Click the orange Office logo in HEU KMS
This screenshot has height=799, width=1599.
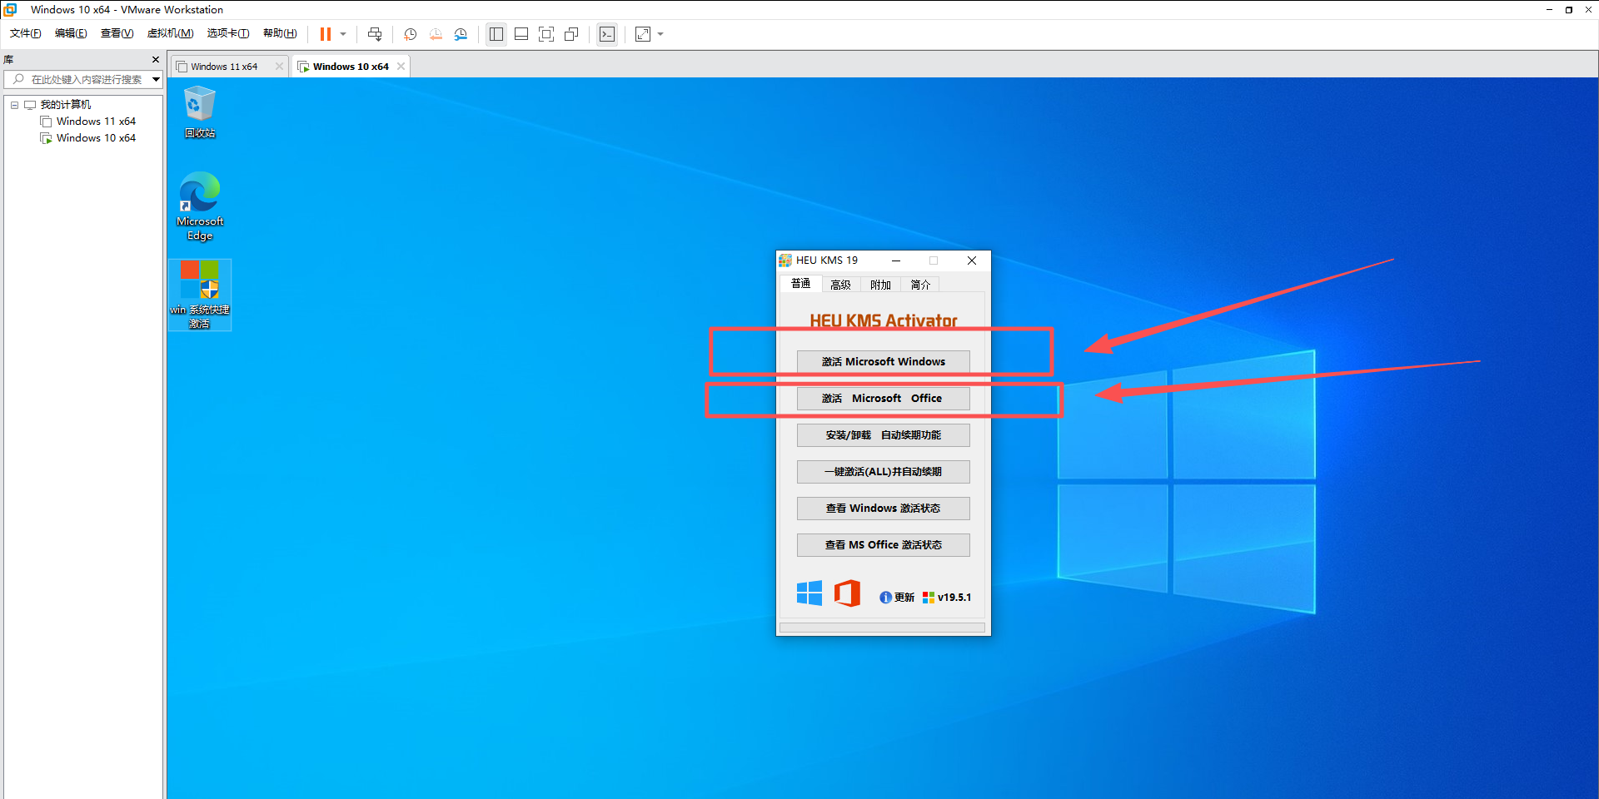pyautogui.click(x=847, y=593)
